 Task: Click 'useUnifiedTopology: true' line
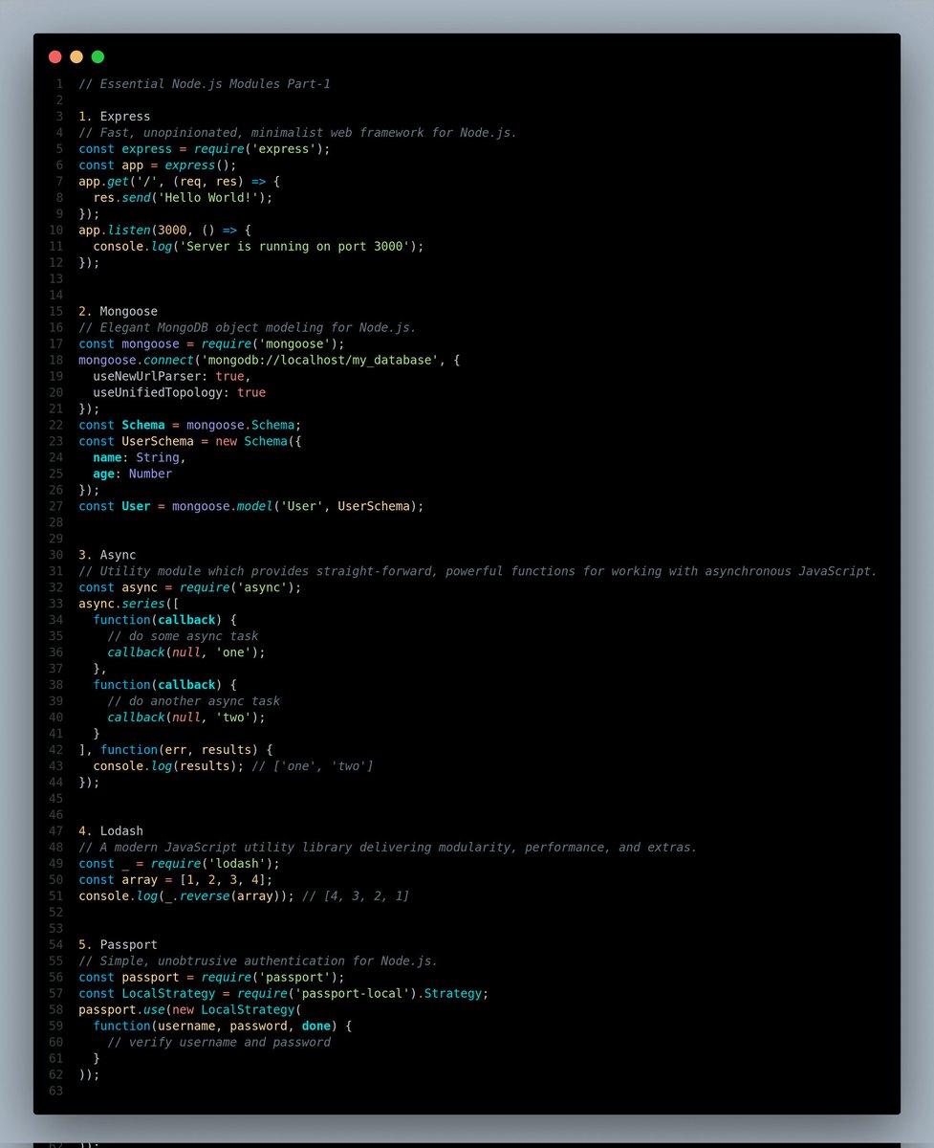179,392
